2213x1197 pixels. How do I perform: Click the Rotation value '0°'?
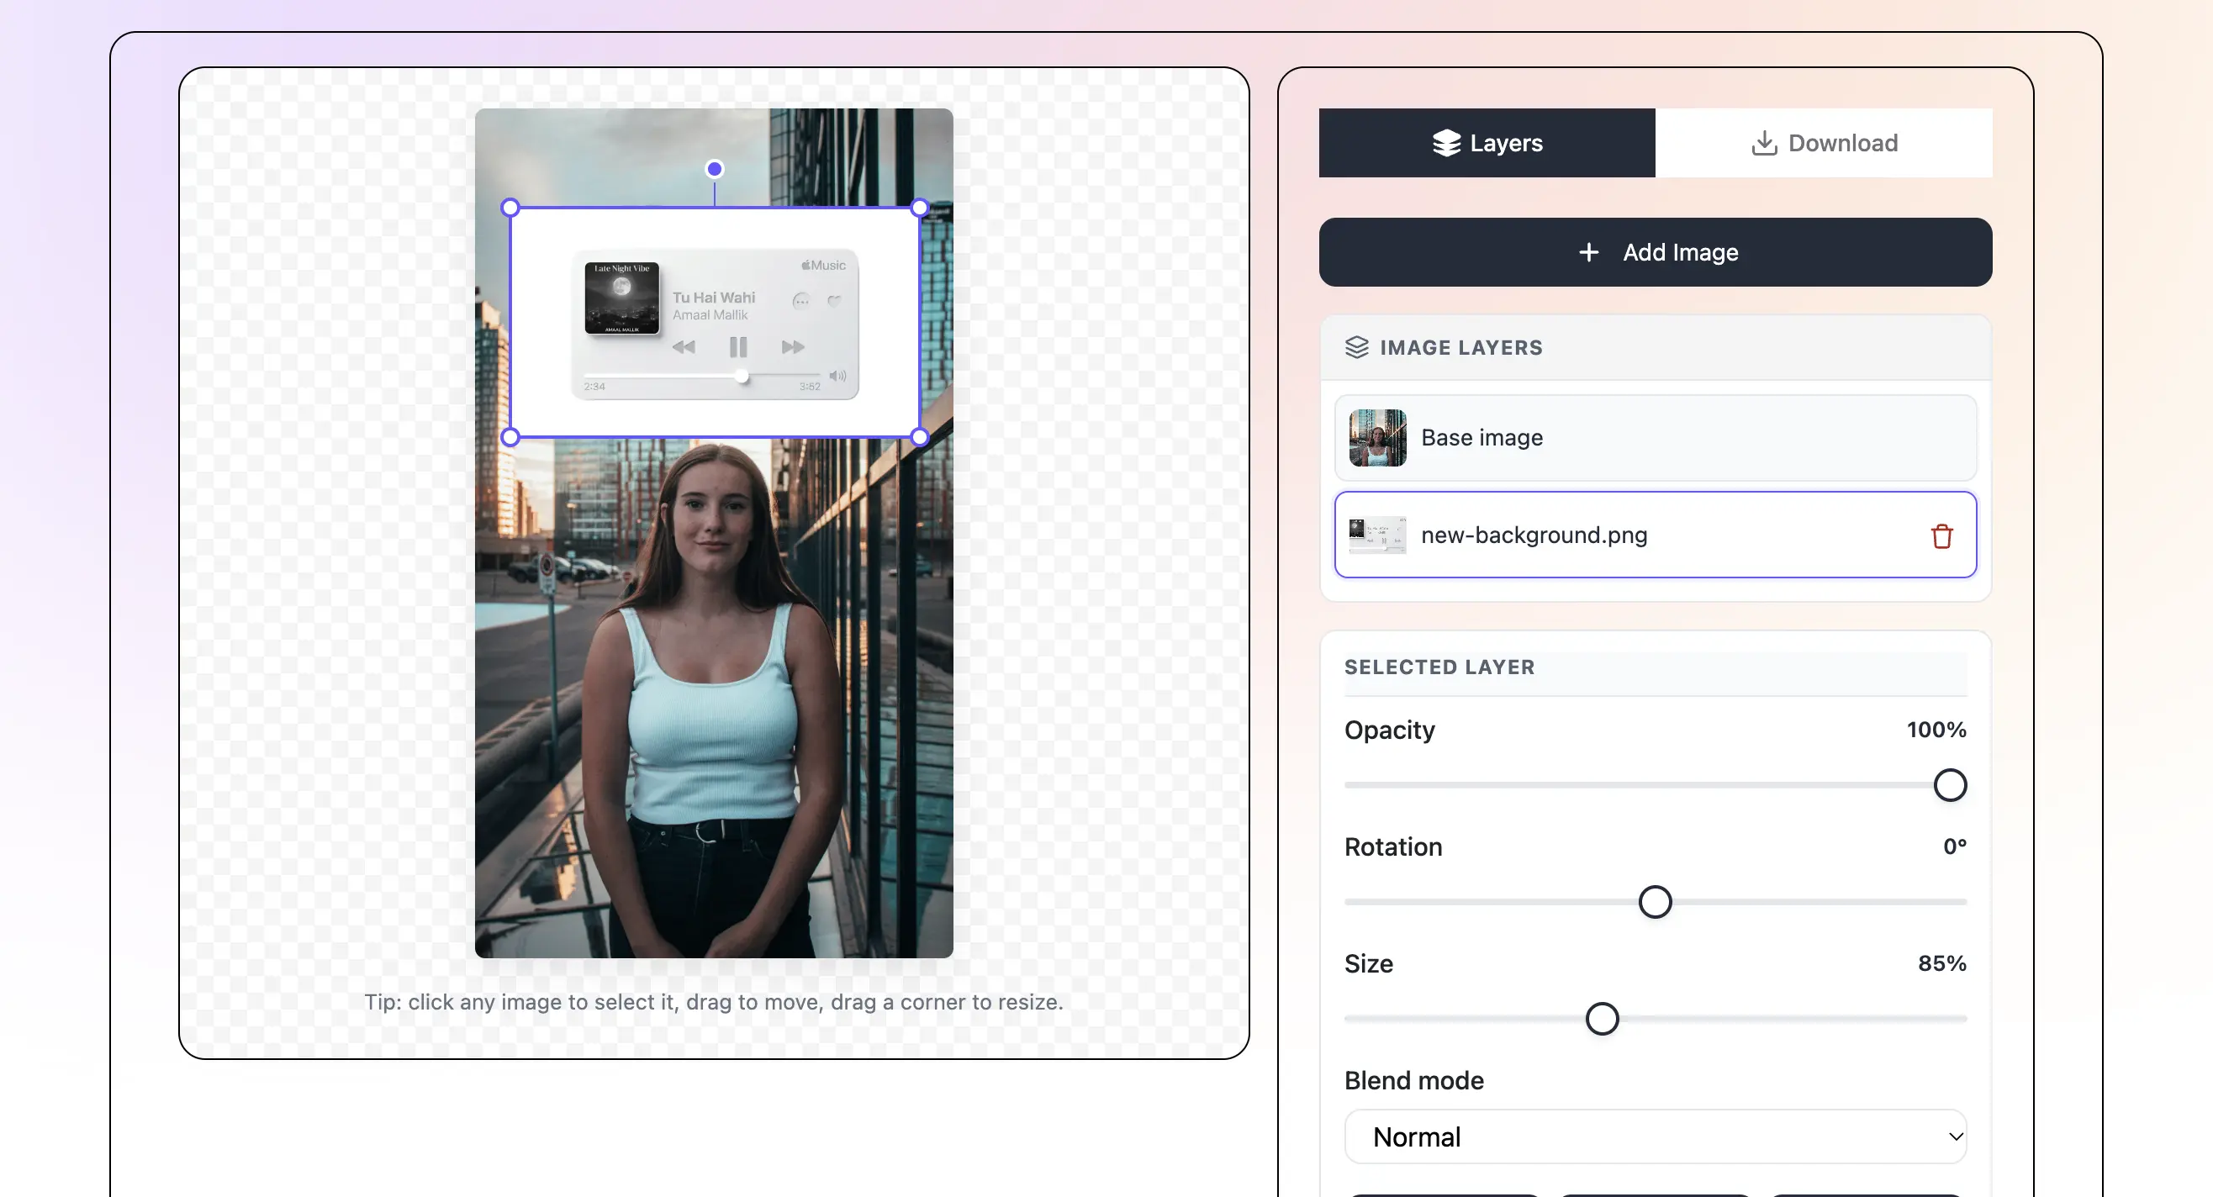click(x=1954, y=846)
